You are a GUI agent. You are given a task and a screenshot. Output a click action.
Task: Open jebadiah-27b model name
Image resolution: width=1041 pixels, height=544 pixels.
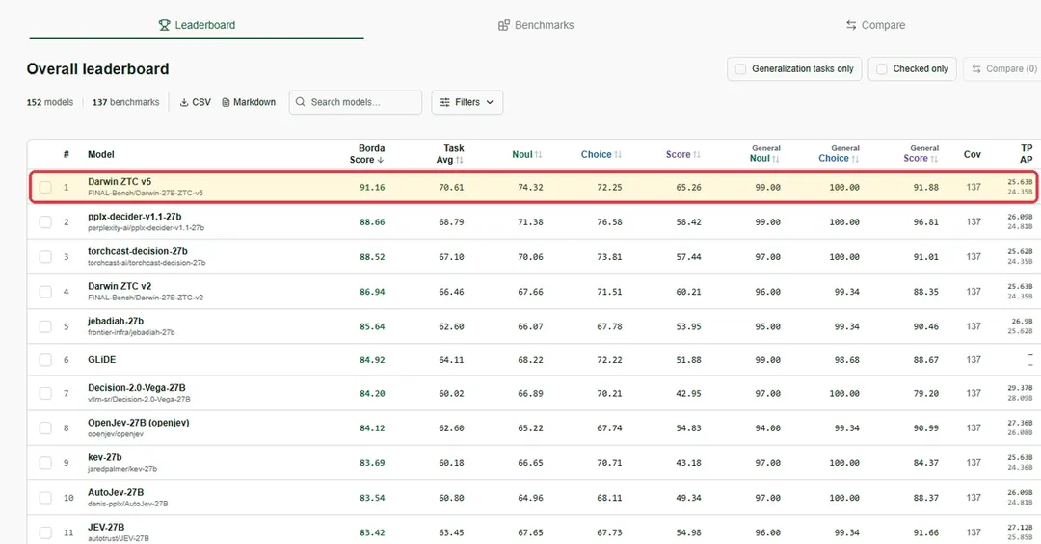point(116,321)
